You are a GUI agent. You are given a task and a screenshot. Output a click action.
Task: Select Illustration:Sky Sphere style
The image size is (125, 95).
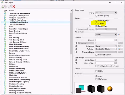click(x=18, y=88)
